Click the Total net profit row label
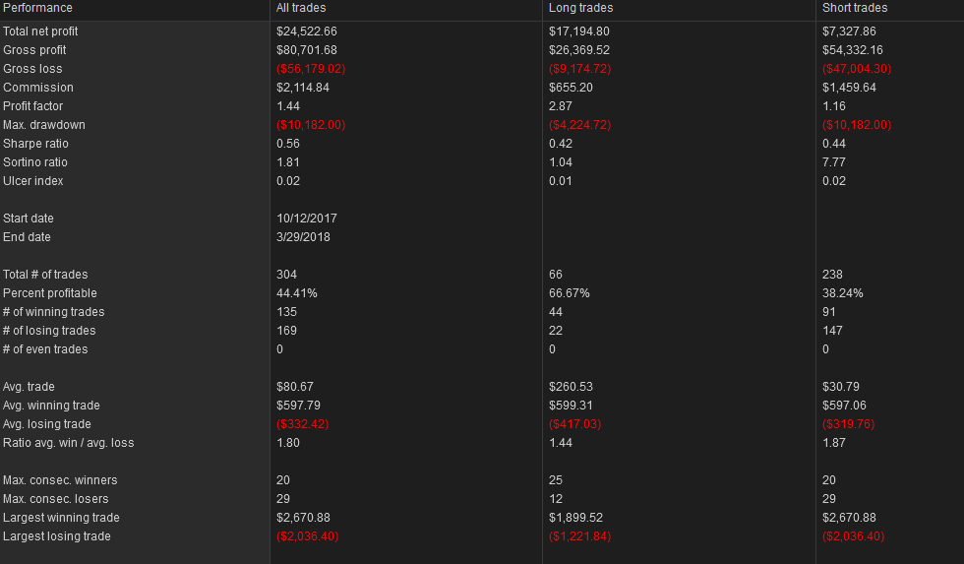964x564 pixels. click(40, 31)
